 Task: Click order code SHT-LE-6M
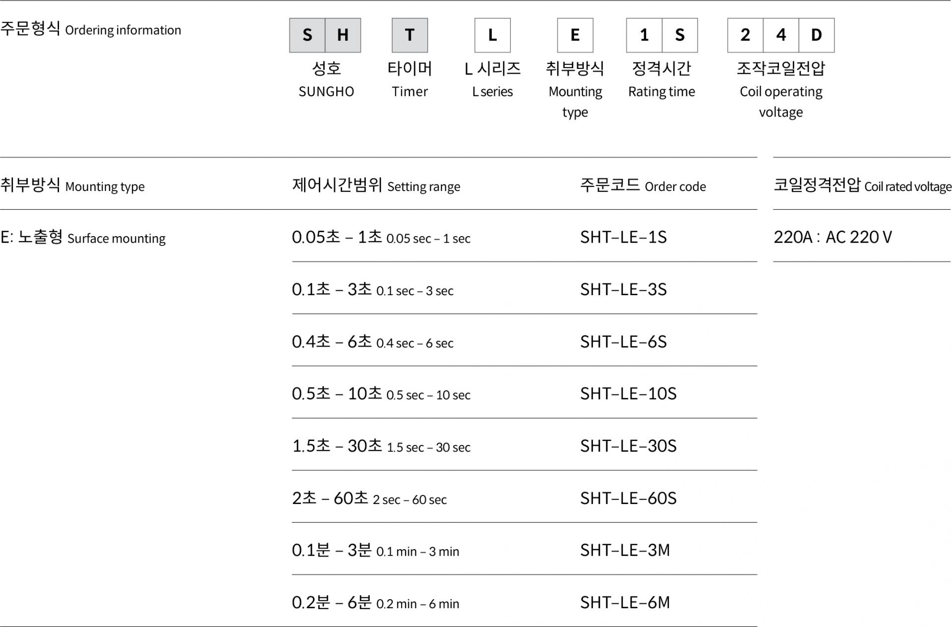click(x=625, y=603)
